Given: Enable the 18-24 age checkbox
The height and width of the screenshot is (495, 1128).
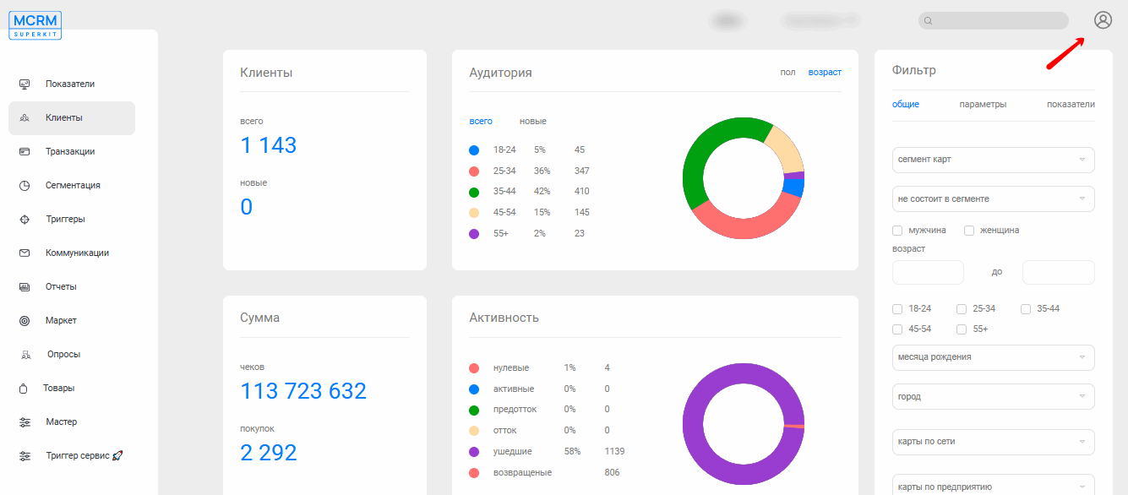Looking at the screenshot, I should click(897, 309).
